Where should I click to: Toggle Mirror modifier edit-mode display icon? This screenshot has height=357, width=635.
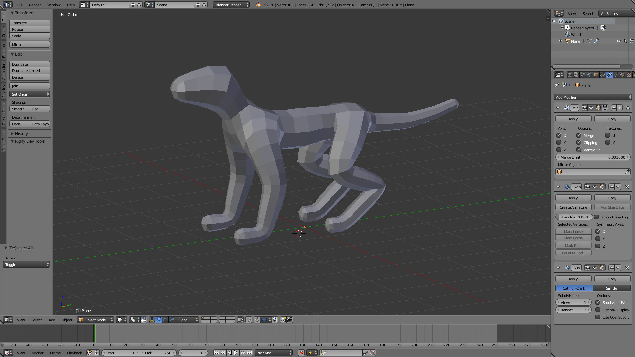pos(598,108)
